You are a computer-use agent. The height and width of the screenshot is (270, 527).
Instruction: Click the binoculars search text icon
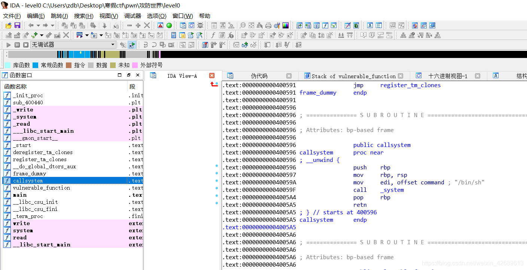coord(73,25)
